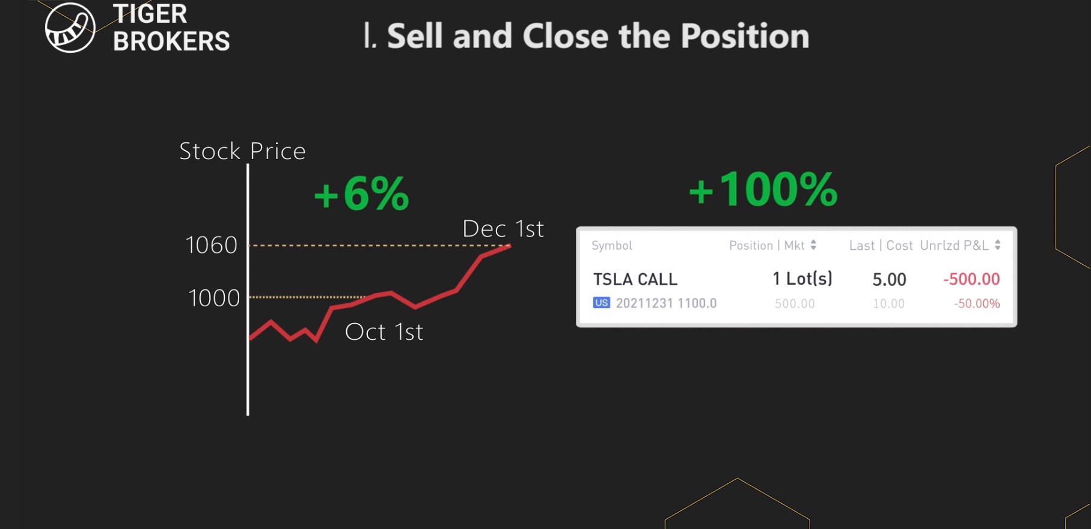Image resolution: width=1091 pixels, height=529 pixels.
Task: Click the 20211231 1100.0 contract text
Action: tap(666, 303)
